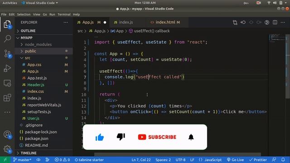Viewport: 290px width, 163px height.
Task: Switch to the index.js tab
Action: pyautogui.click(x=127, y=22)
